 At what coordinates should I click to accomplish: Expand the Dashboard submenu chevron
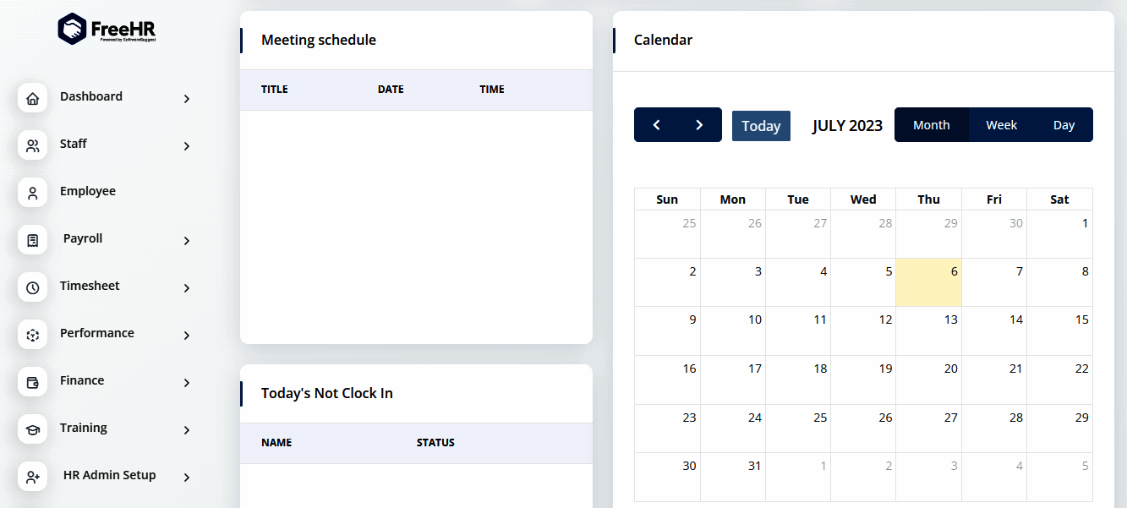click(x=187, y=99)
